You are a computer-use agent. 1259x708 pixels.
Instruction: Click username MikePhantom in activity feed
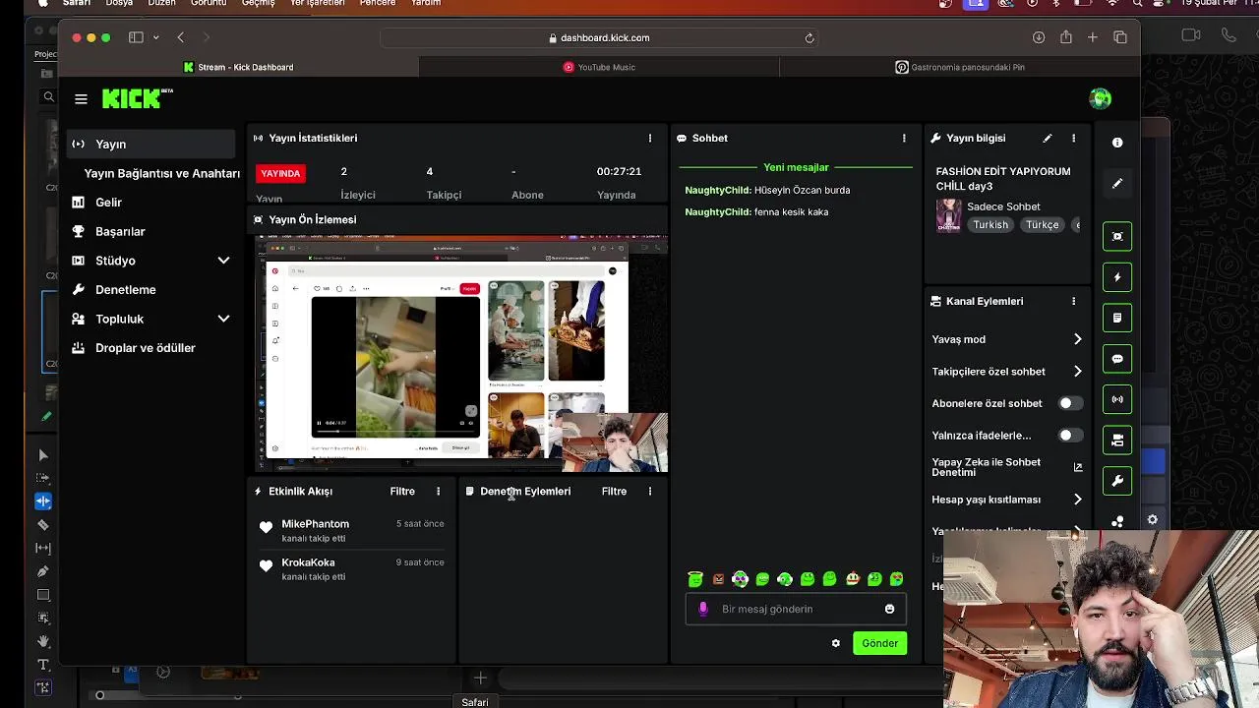coord(315,524)
